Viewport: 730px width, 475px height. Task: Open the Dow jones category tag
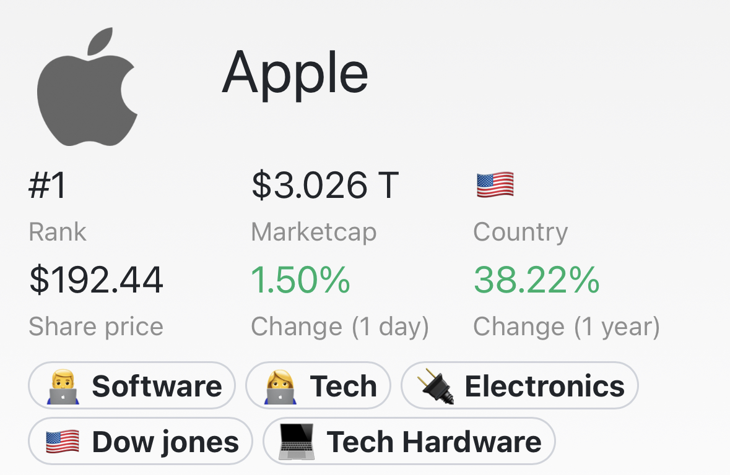140,441
